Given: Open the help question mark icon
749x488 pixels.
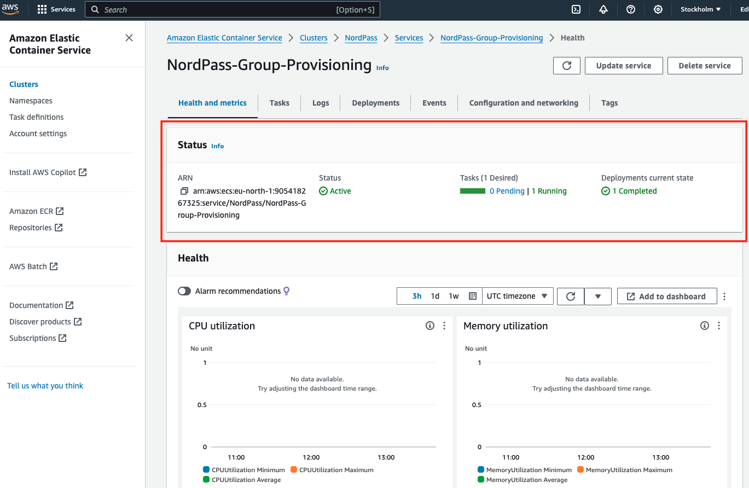Looking at the screenshot, I should pyautogui.click(x=631, y=9).
